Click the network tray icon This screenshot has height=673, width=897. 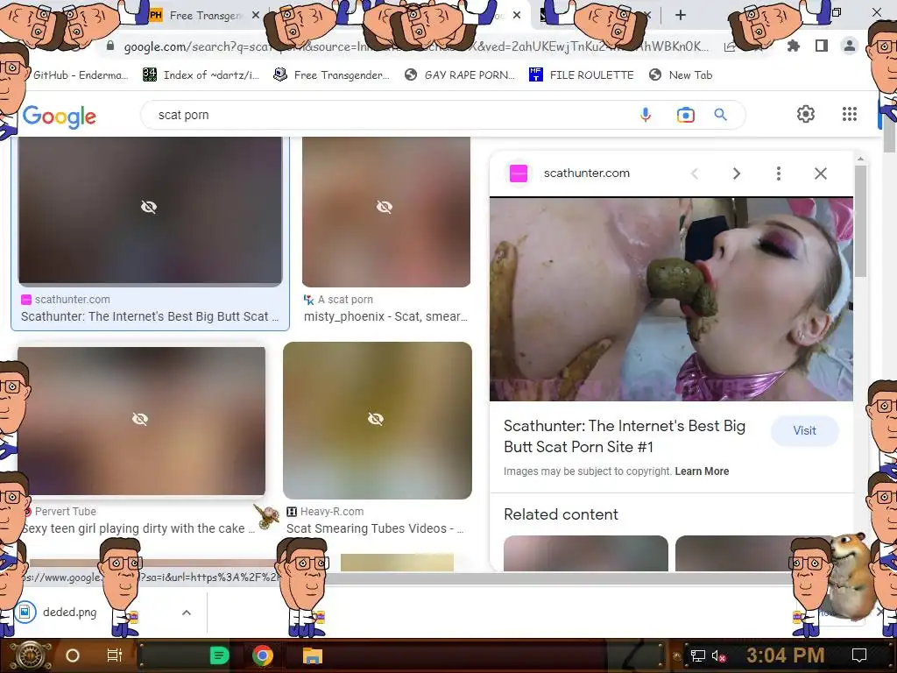698,655
